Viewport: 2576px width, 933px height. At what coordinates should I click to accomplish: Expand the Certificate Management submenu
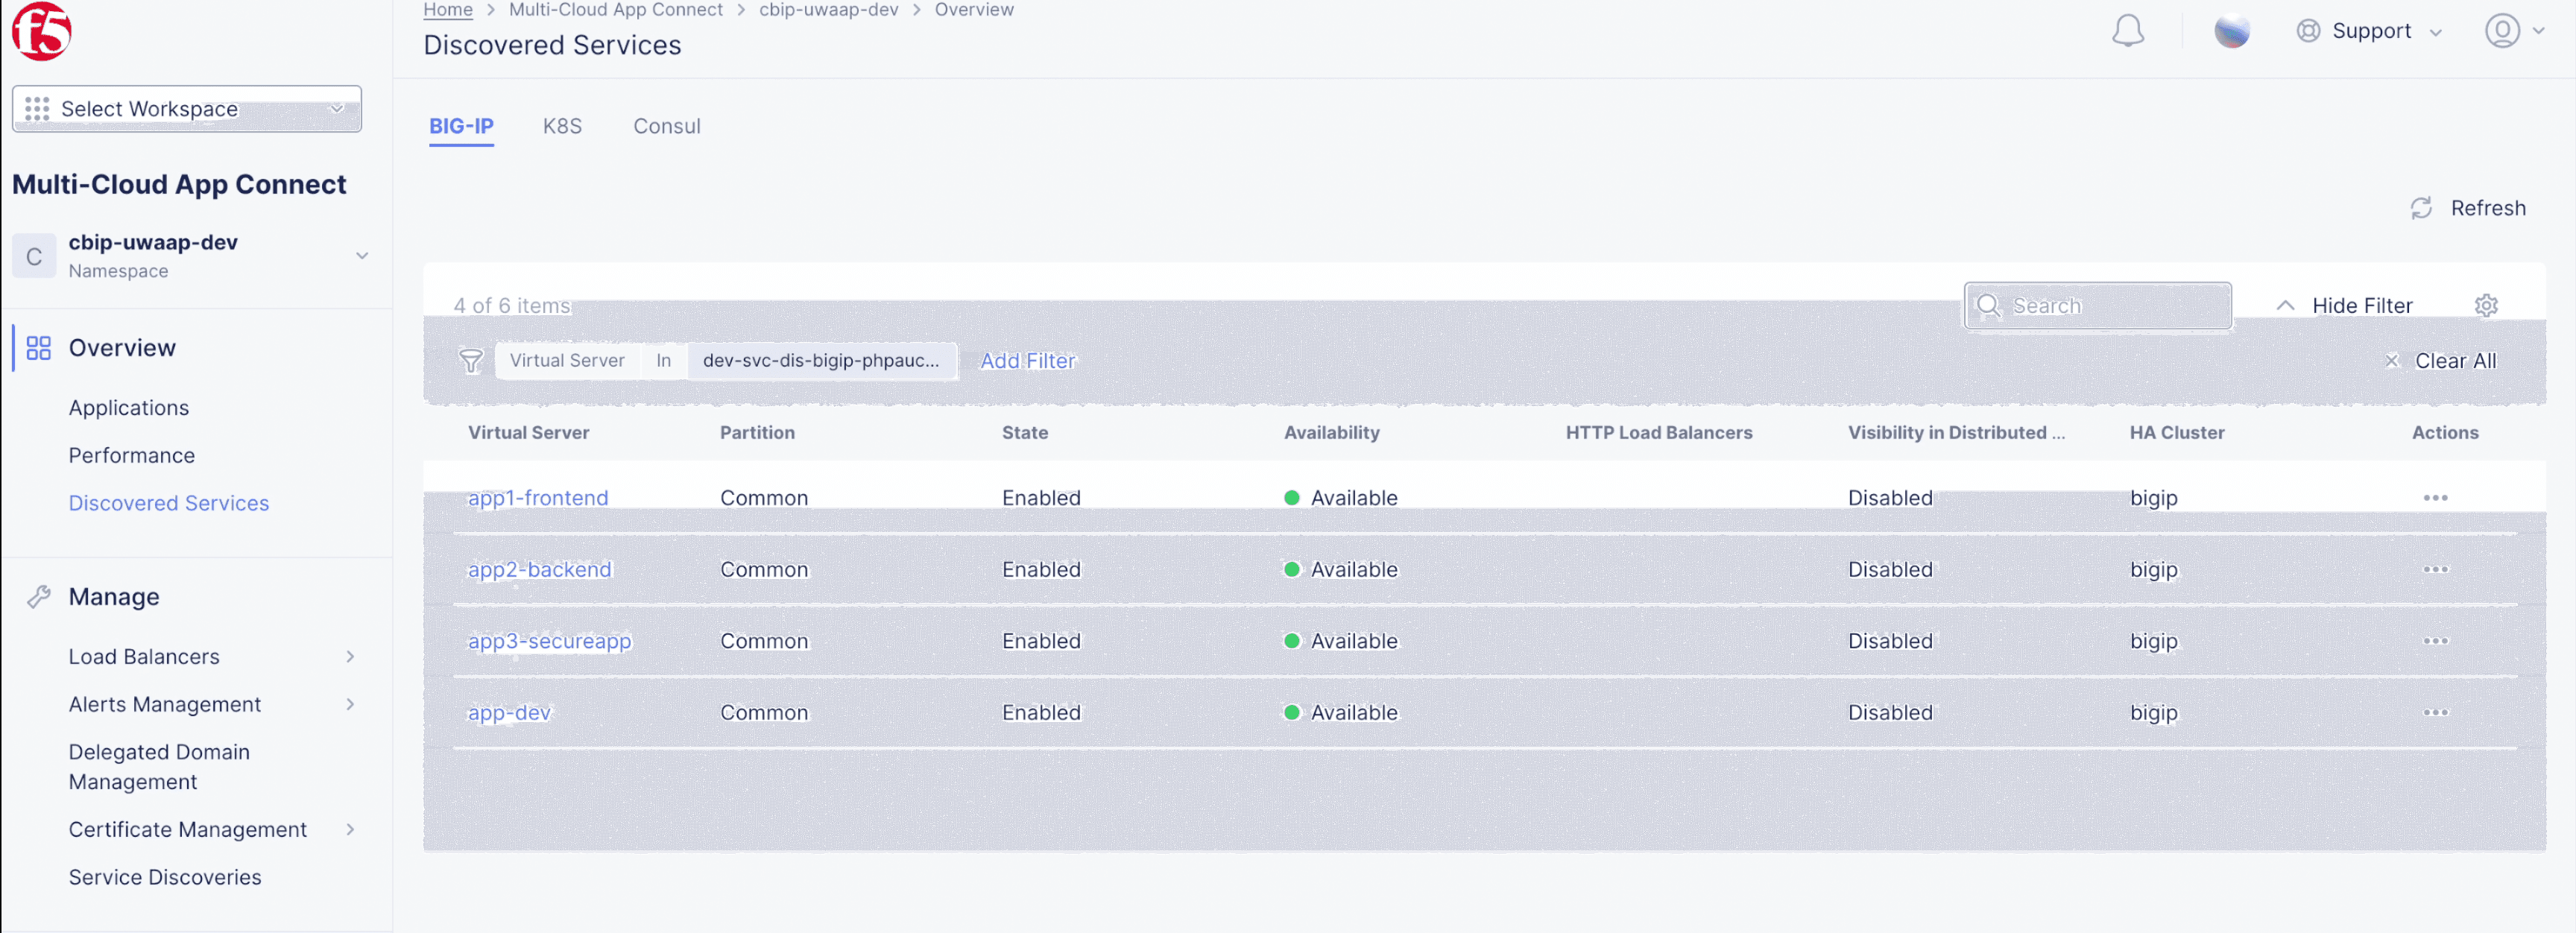pos(350,830)
